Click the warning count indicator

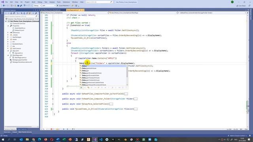pyautogui.click(x=58, y=129)
